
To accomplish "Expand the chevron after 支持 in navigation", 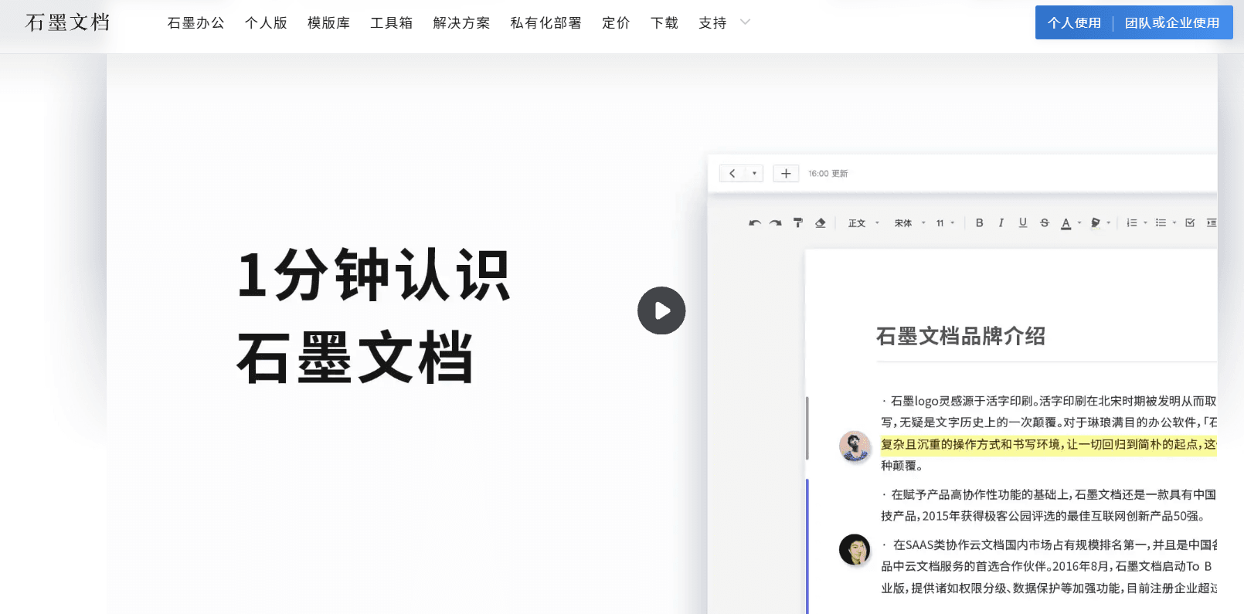I will point(745,22).
